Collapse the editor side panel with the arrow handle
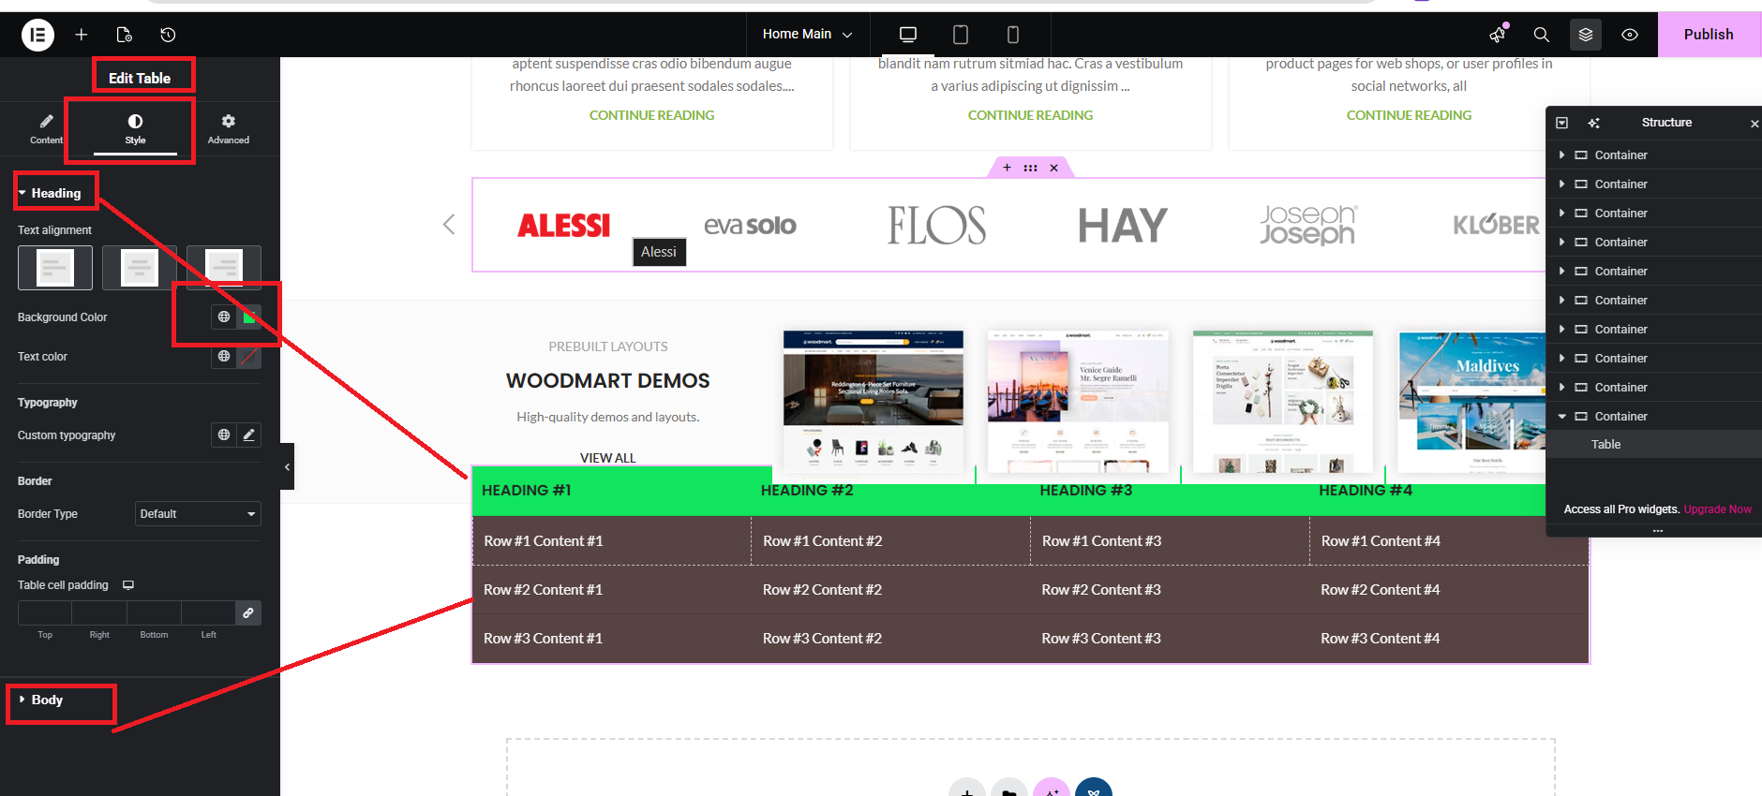Image resolution: width=1762 pixels, height=796 pixels. click(287, 466)
